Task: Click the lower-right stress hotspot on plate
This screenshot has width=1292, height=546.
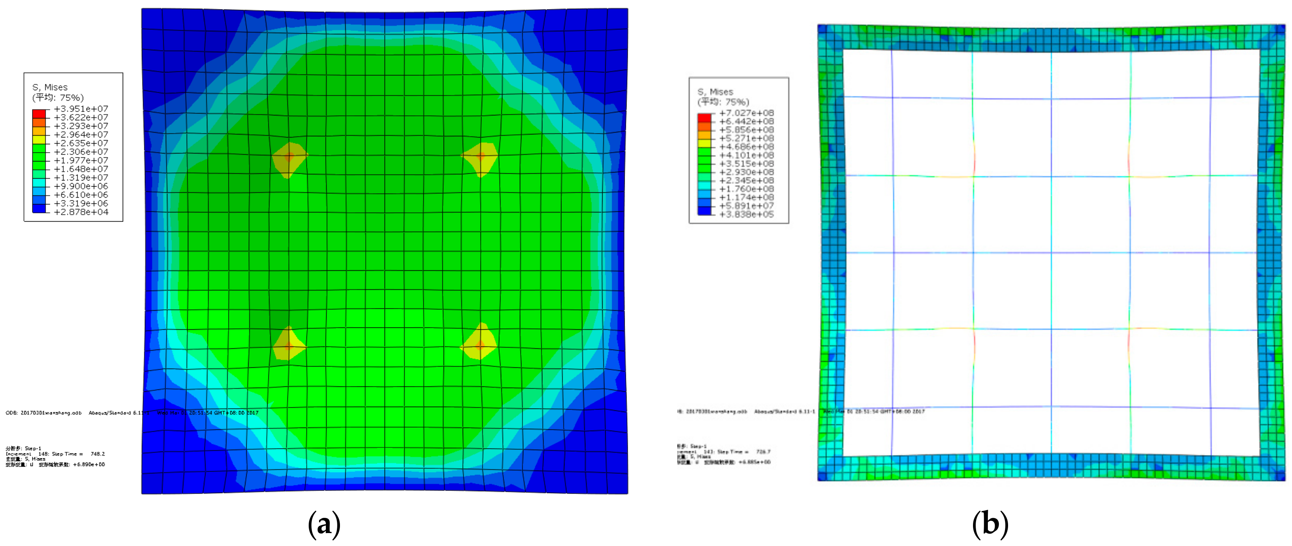Action: click(x=480, y=345)
